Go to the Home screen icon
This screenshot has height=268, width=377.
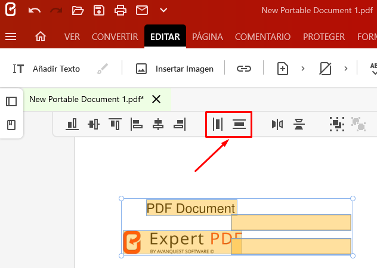tap(41, 36)
